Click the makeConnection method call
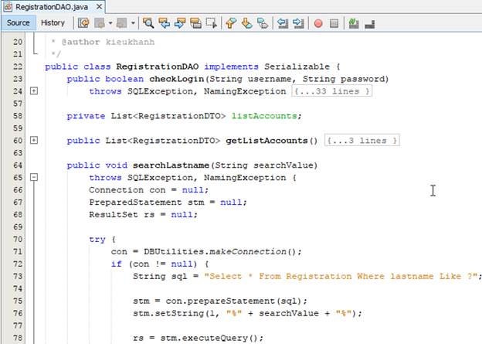Screen dimensions: 482x344 tap(248, 252)
